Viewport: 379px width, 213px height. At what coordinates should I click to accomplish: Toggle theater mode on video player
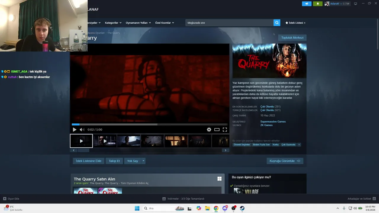pyautogui.click(x=217, y=130)
